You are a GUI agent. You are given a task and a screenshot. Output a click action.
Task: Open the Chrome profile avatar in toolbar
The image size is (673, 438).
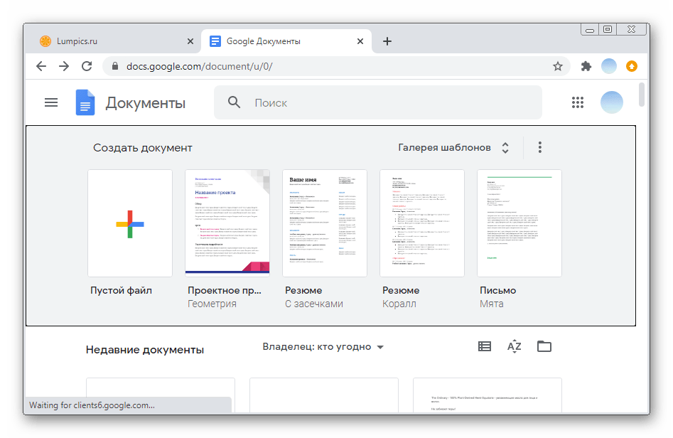608,66
